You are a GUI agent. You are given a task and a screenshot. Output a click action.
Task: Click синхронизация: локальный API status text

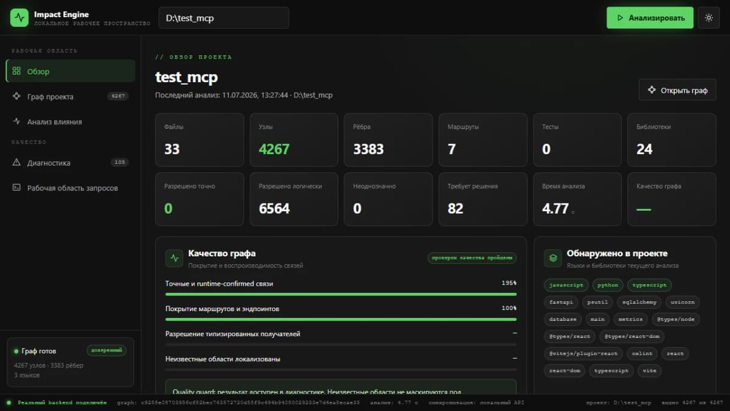[x=476, y=402]
